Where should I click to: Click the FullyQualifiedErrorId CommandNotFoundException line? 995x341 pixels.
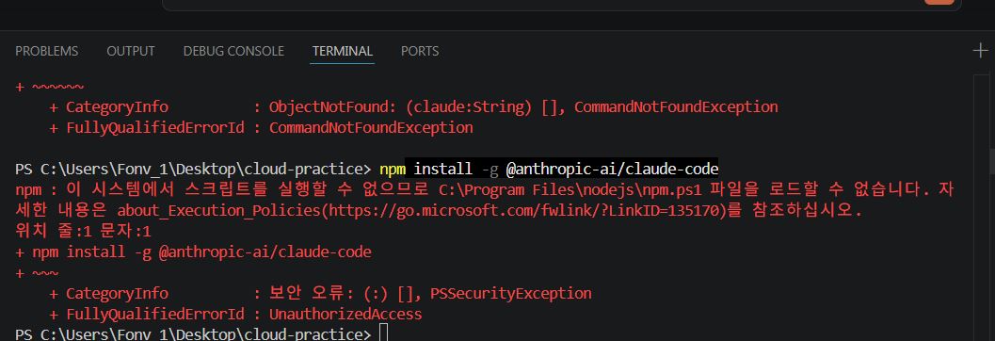(x=262, y=127)
